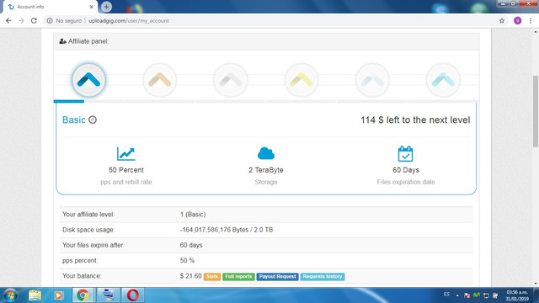The width and height of the screenshot is (539, 303).
Task: Open Opera browser from taskbar
Action: [x=133, y=295]
